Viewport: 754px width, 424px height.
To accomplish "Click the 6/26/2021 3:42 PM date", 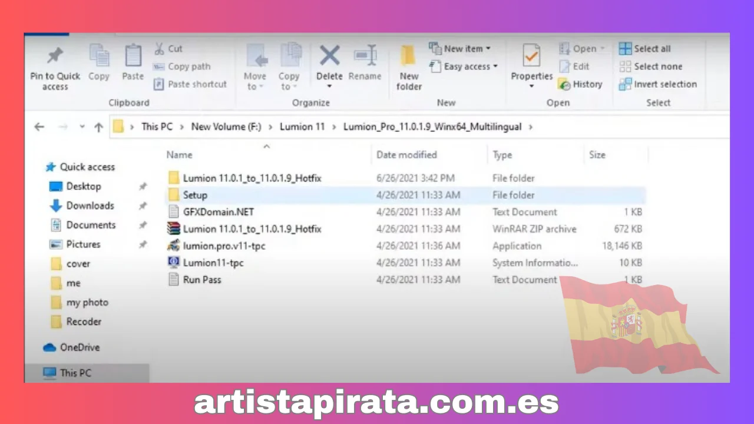I will click(x=415, y=178).
